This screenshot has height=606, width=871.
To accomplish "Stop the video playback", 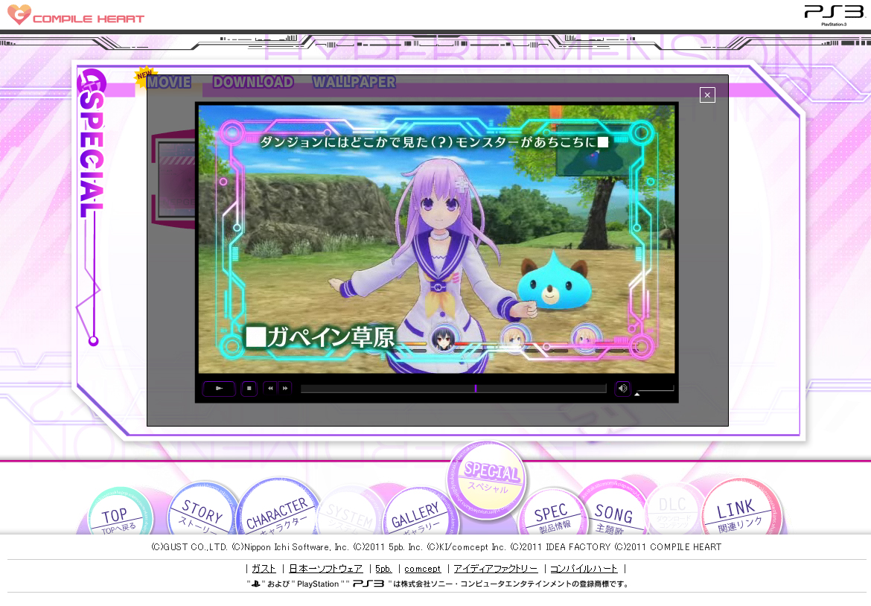I will coord(249,389).
